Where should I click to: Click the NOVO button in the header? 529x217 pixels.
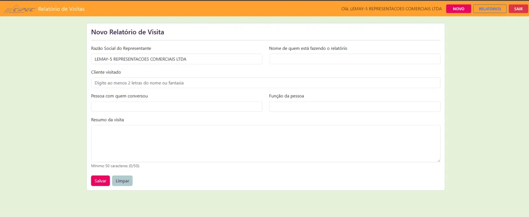pyautogui.click(x=458, y=9)
